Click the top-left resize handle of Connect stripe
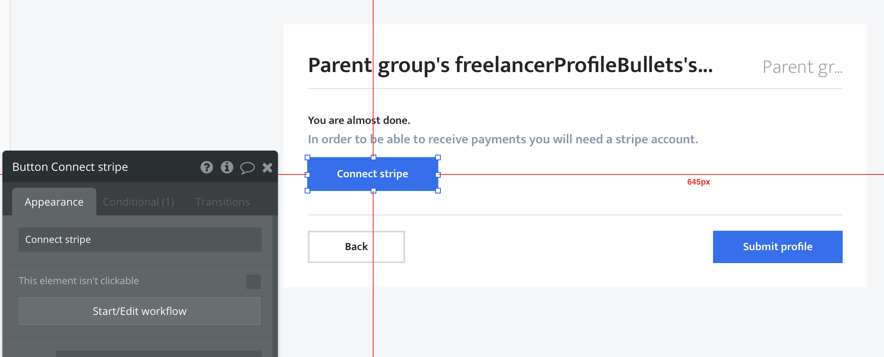Image resolution: width=884 pixels, height=357 pixels. coord(307,157)
